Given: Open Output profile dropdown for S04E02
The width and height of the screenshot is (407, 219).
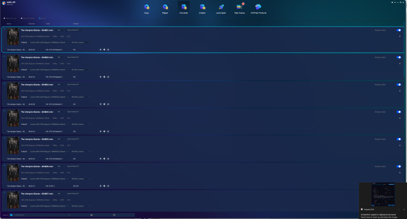Looking at the screenshot, I should point(48,70).
